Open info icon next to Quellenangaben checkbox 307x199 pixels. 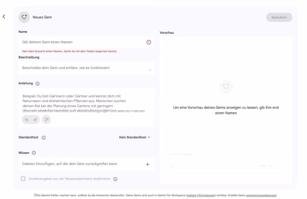[x=115, y=179]
